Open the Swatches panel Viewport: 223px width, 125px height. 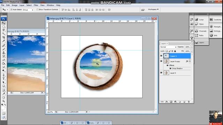click(x=216, y=20)
